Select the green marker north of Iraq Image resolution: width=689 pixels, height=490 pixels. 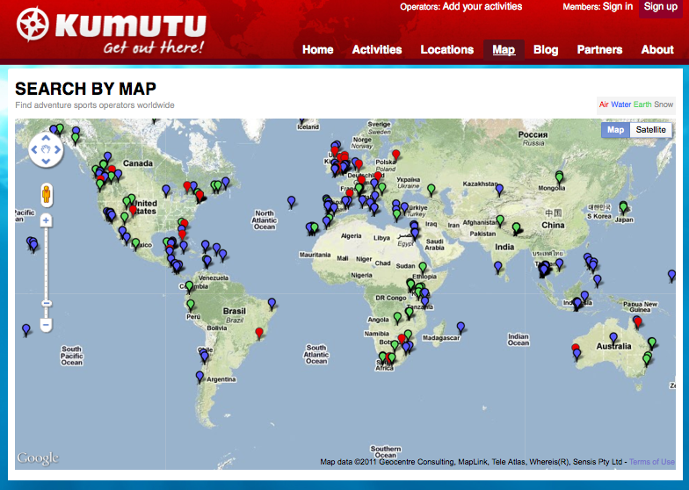(432, 190)
